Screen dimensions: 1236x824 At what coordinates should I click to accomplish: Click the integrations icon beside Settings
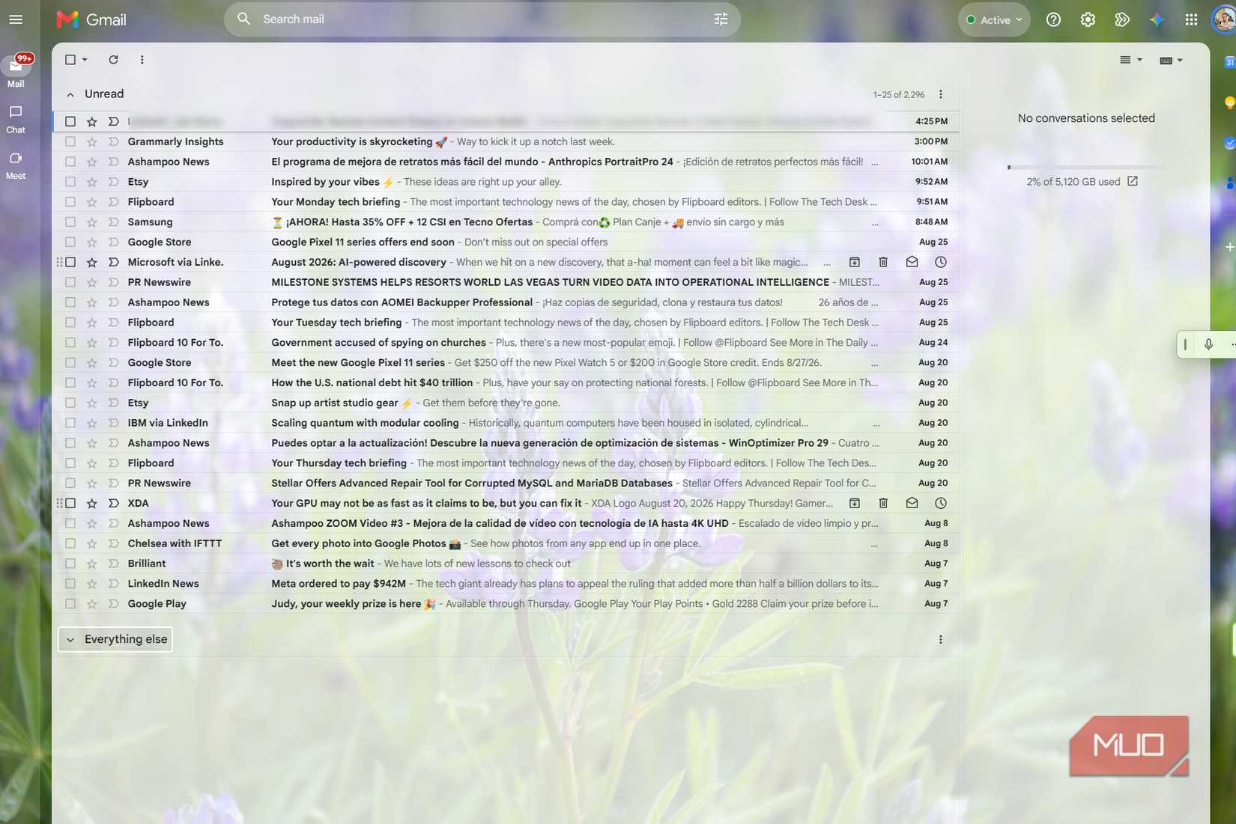1122,20
